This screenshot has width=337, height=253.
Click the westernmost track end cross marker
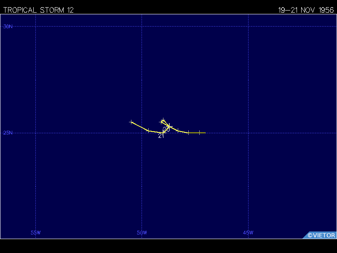tap(131, 122)
